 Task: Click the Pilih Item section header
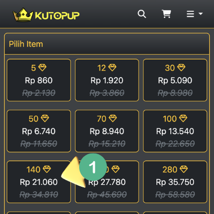(107, 44)
